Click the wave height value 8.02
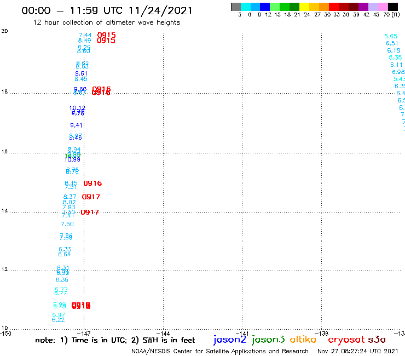 pyautogui.click(x=69, y=202)
